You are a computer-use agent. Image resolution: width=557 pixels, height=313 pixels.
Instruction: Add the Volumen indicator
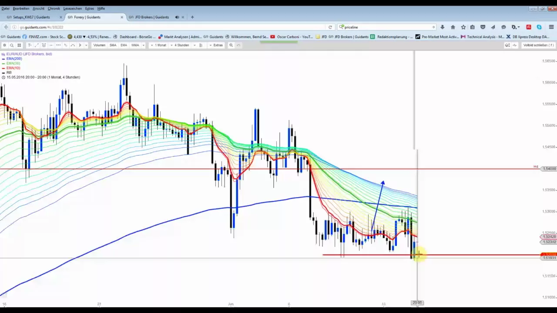(99, 45)
